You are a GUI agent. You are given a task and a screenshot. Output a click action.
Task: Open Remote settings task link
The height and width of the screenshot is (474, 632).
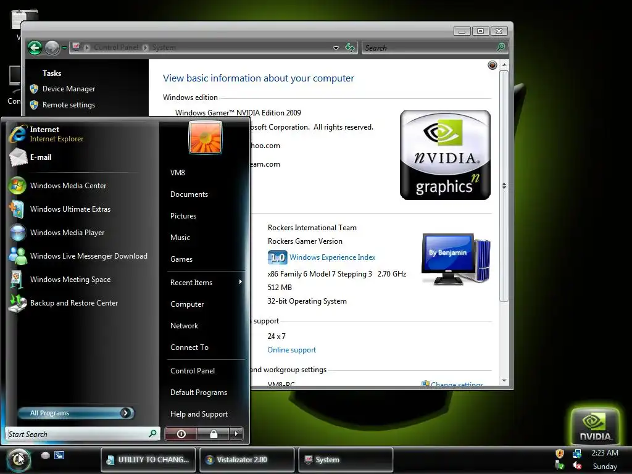[69, 105]
